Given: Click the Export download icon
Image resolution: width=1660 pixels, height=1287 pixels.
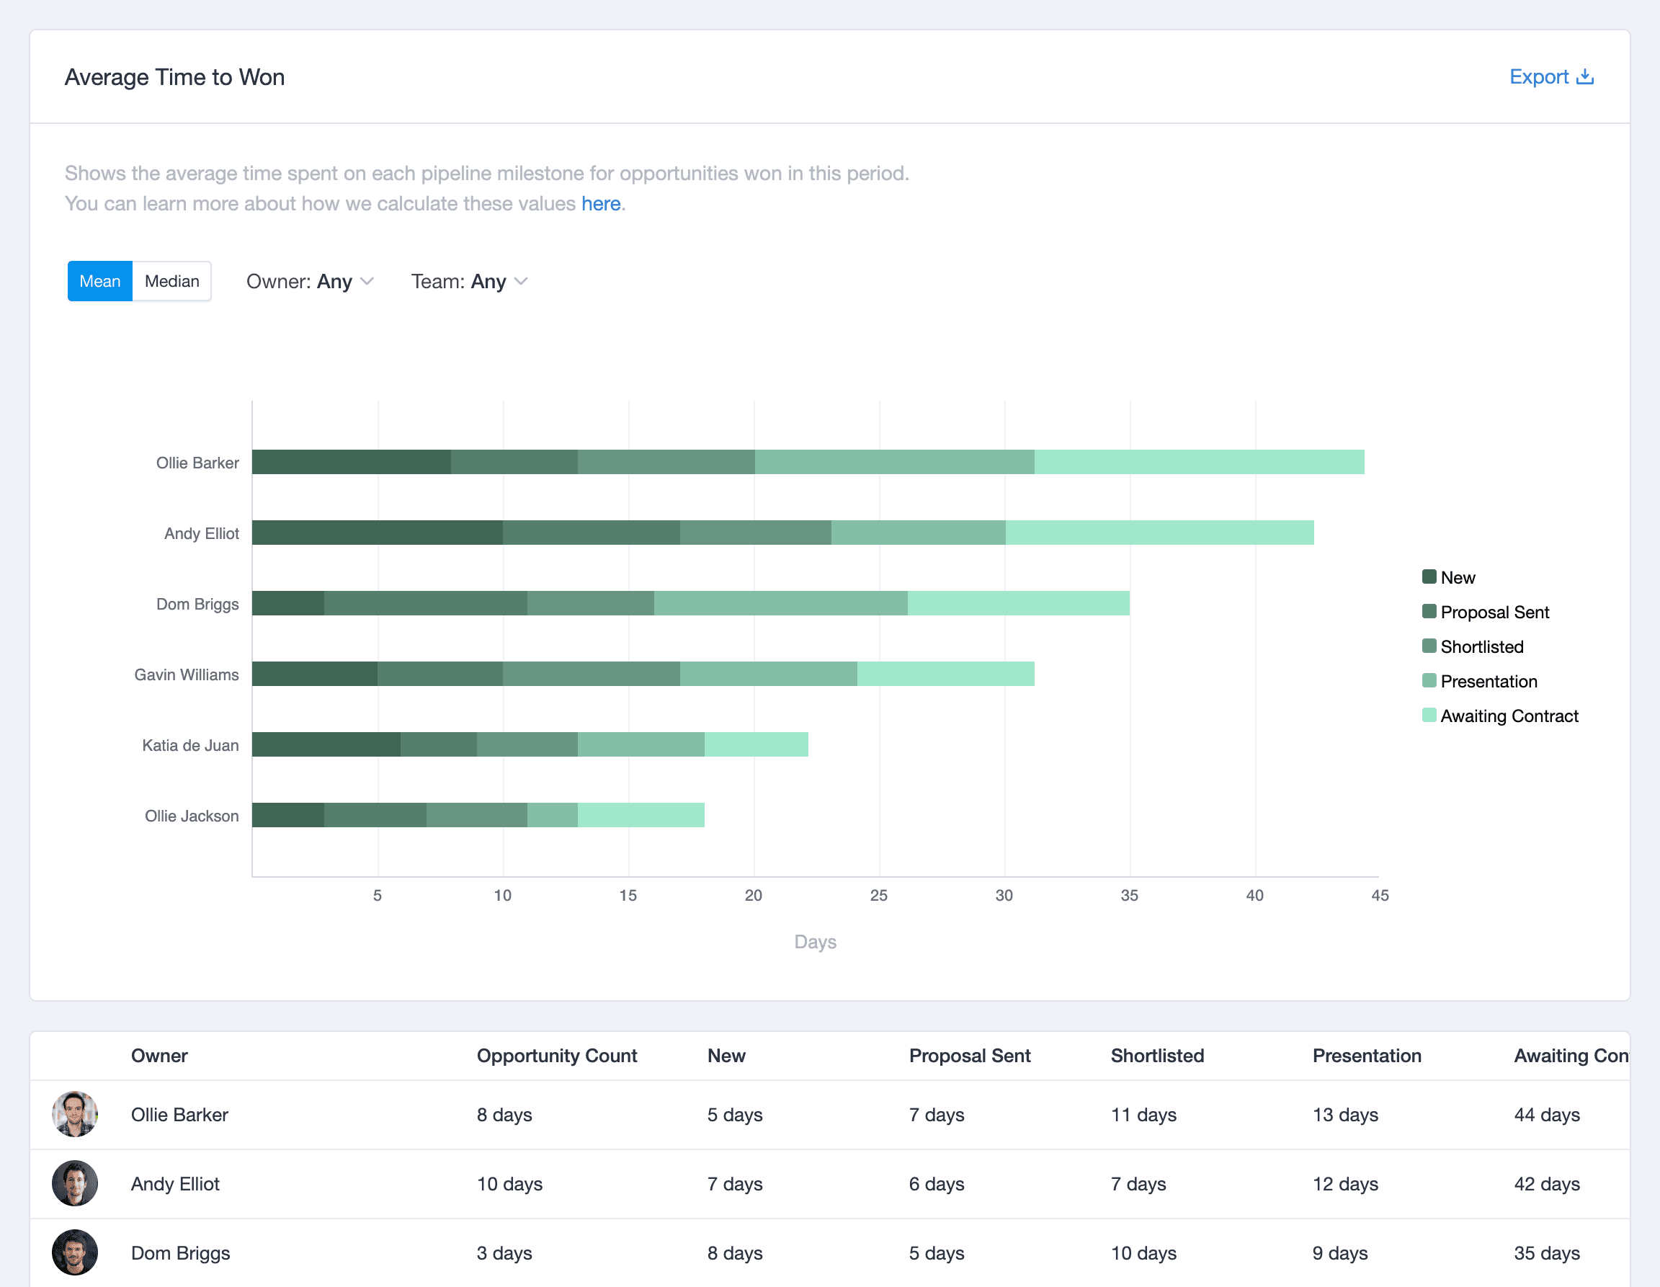Looking at the screenshot, I should (1585, 77).
